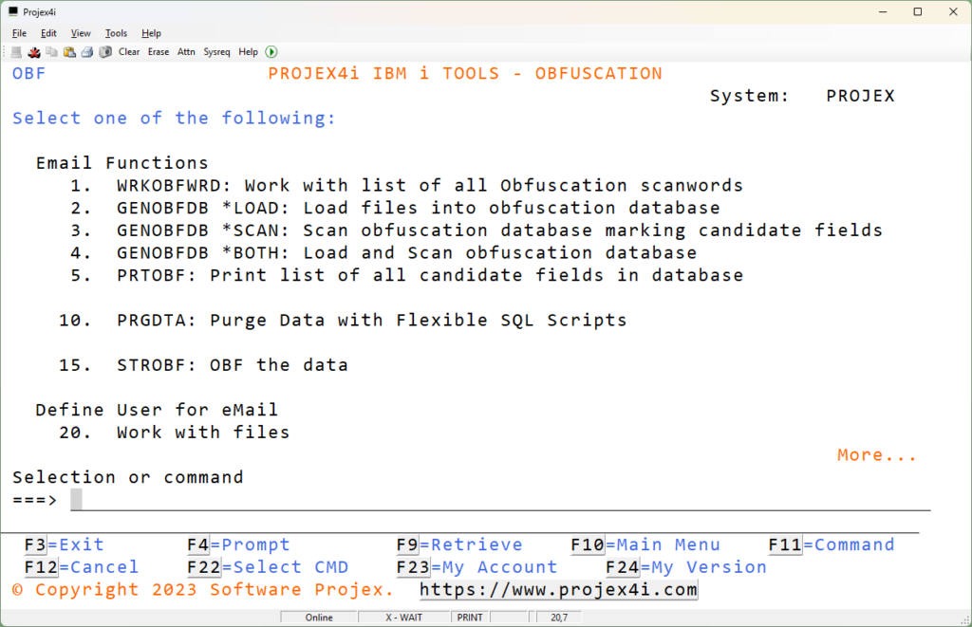
Task: Click option 3 GENOBFDB *SCAN line
Action: coord(477,230)
